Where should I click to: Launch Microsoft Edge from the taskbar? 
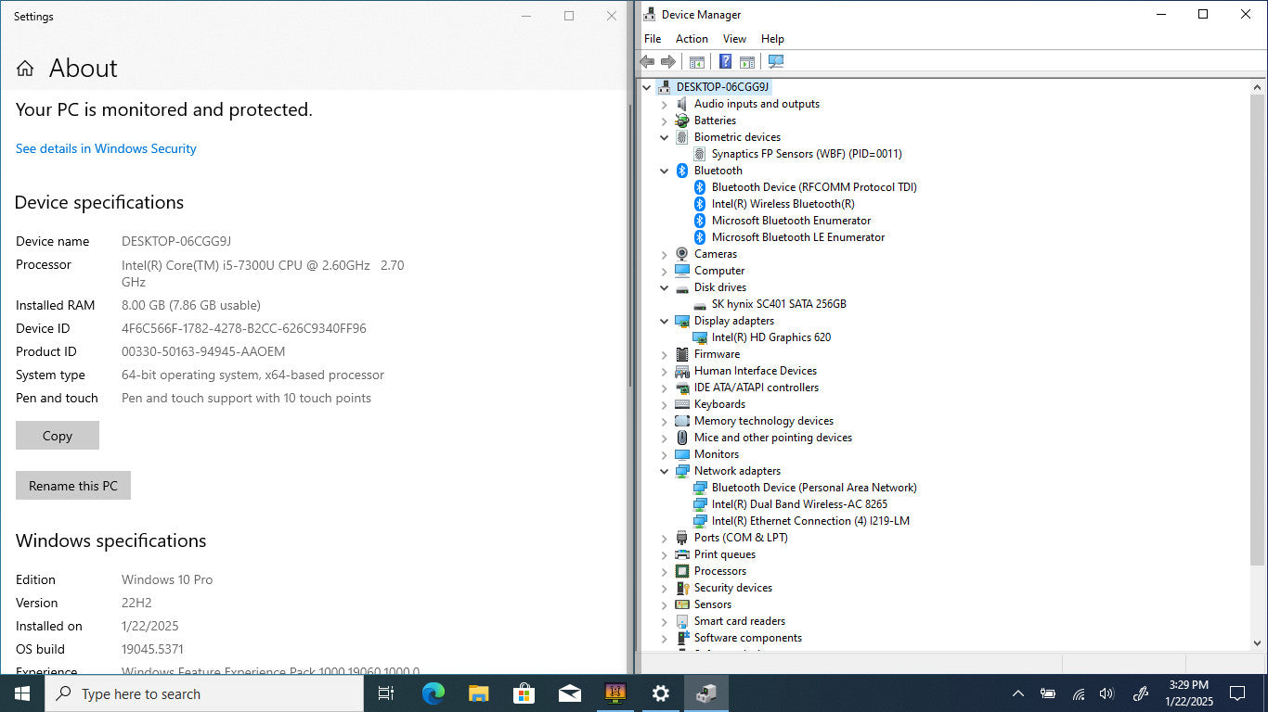click(433, 693)
